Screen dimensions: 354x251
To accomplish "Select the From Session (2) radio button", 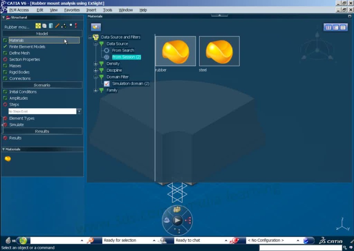I will pos(107,57).
